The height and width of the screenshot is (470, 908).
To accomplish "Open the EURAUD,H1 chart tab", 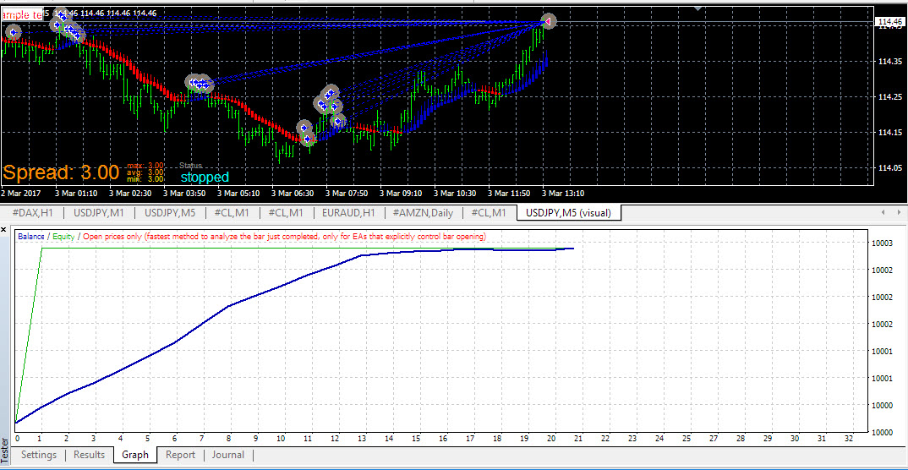I will point(350,212).
